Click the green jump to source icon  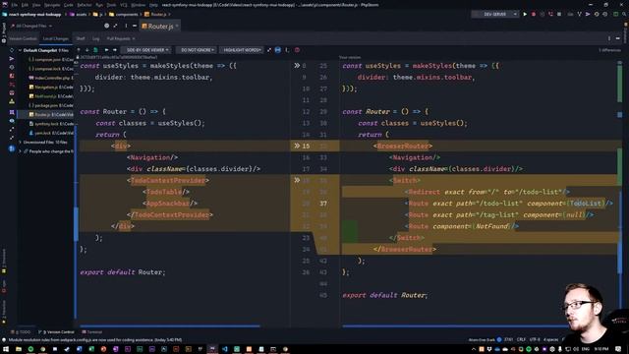click(x=95, y=50)
